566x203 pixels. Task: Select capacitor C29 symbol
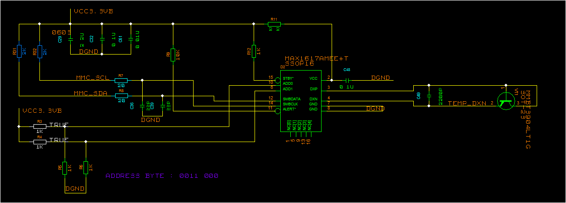71,39
